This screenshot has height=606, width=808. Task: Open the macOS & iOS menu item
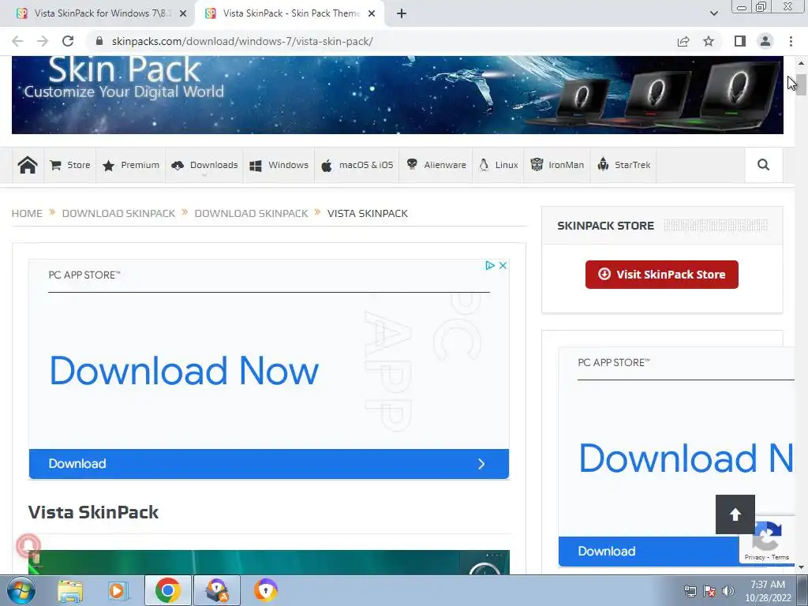click(357, 165)
